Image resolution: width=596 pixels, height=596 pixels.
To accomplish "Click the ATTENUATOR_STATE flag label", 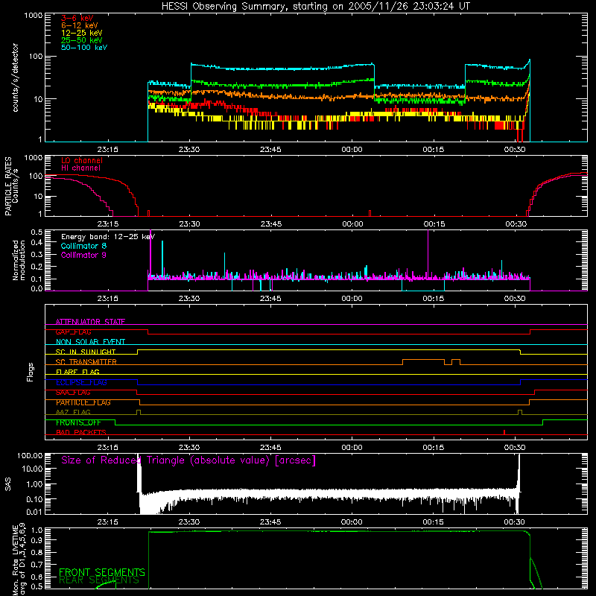I will pyautogui.click(x=90, y=322).
